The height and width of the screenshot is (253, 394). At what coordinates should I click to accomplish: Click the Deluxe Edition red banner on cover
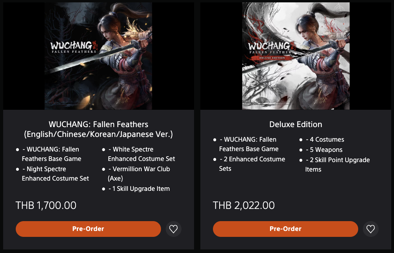272,58
